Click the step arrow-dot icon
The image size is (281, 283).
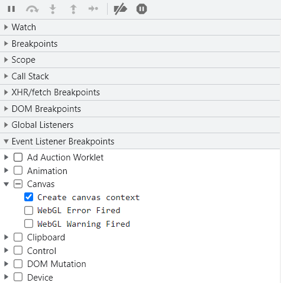[x=93, y=9]
